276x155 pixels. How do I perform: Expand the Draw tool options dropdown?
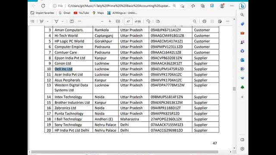(63, 22)
